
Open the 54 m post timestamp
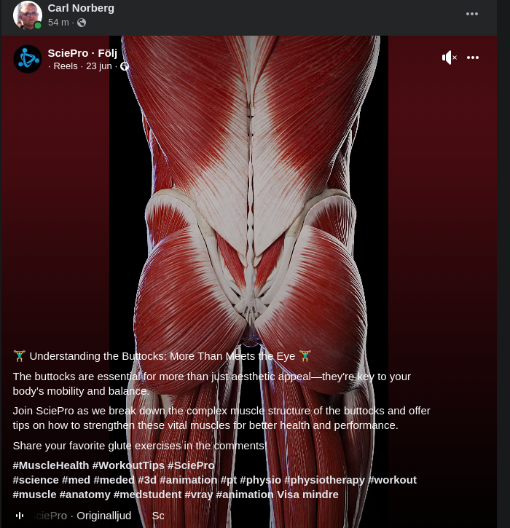coord(58,23)
